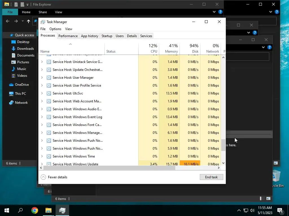Click gear icon of Service Host: Windows Management
The image size is (289, 216).
coord(49,133)
